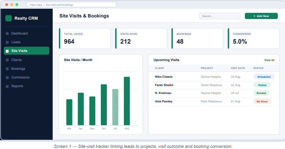285x149 pixels.
Task: Click the 29 Jul visit date
Action: [235, 93]
